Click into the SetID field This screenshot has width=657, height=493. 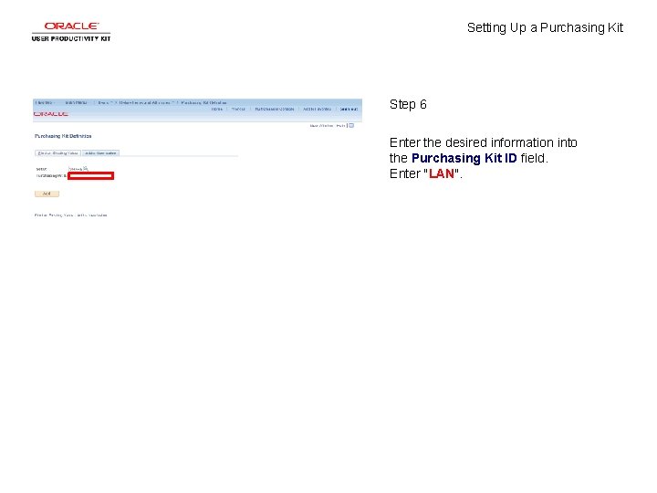click(x=76, y=169)
